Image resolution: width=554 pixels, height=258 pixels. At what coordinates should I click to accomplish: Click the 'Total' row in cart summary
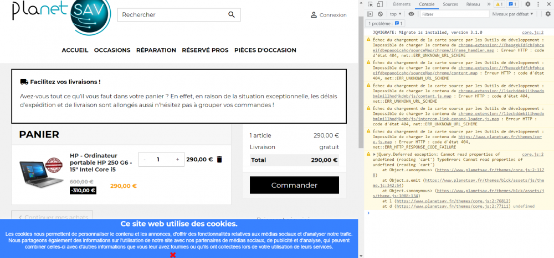tap(294, 160)
